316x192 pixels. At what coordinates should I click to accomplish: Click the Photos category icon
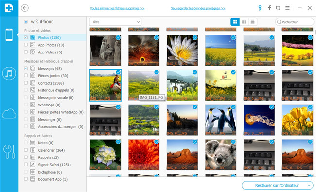(x=33, y=37)
